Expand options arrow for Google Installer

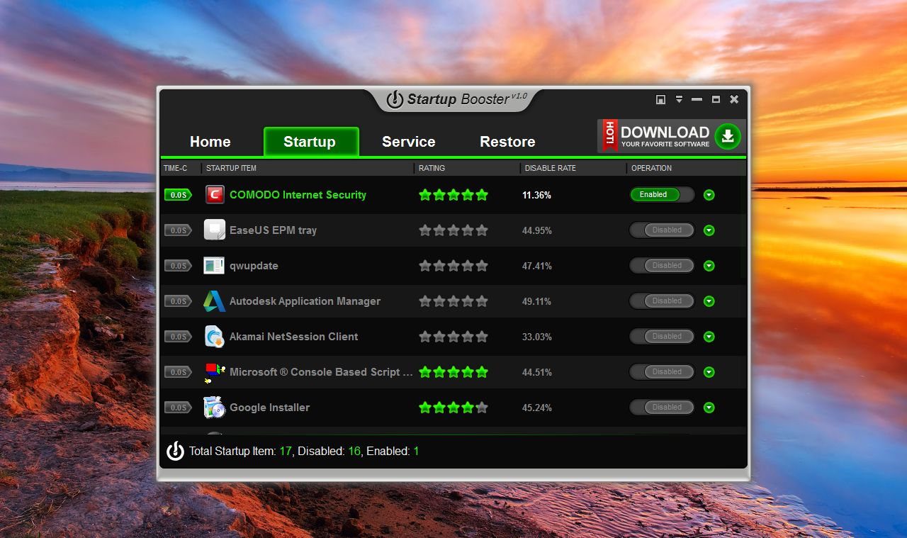point(709,408)
